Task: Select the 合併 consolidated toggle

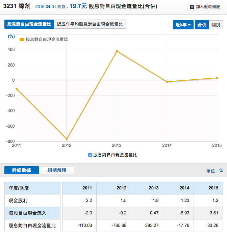Action: tap(202, 25)
